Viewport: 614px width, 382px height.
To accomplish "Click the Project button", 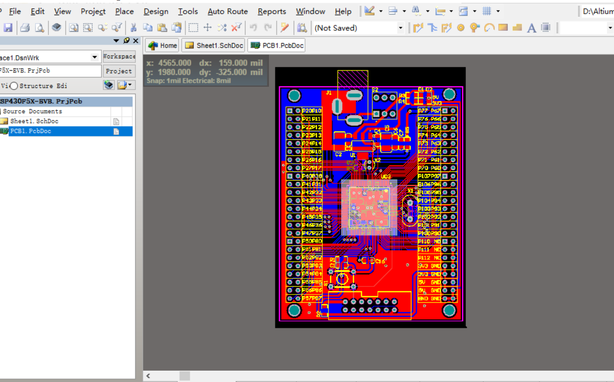I will [x=119, y=71].
